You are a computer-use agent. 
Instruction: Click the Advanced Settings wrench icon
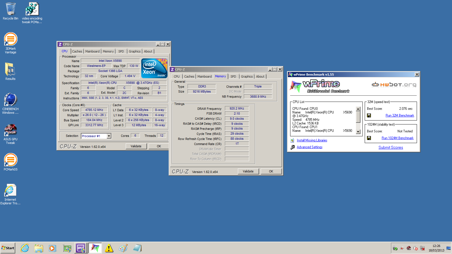(x=293, y=147)
